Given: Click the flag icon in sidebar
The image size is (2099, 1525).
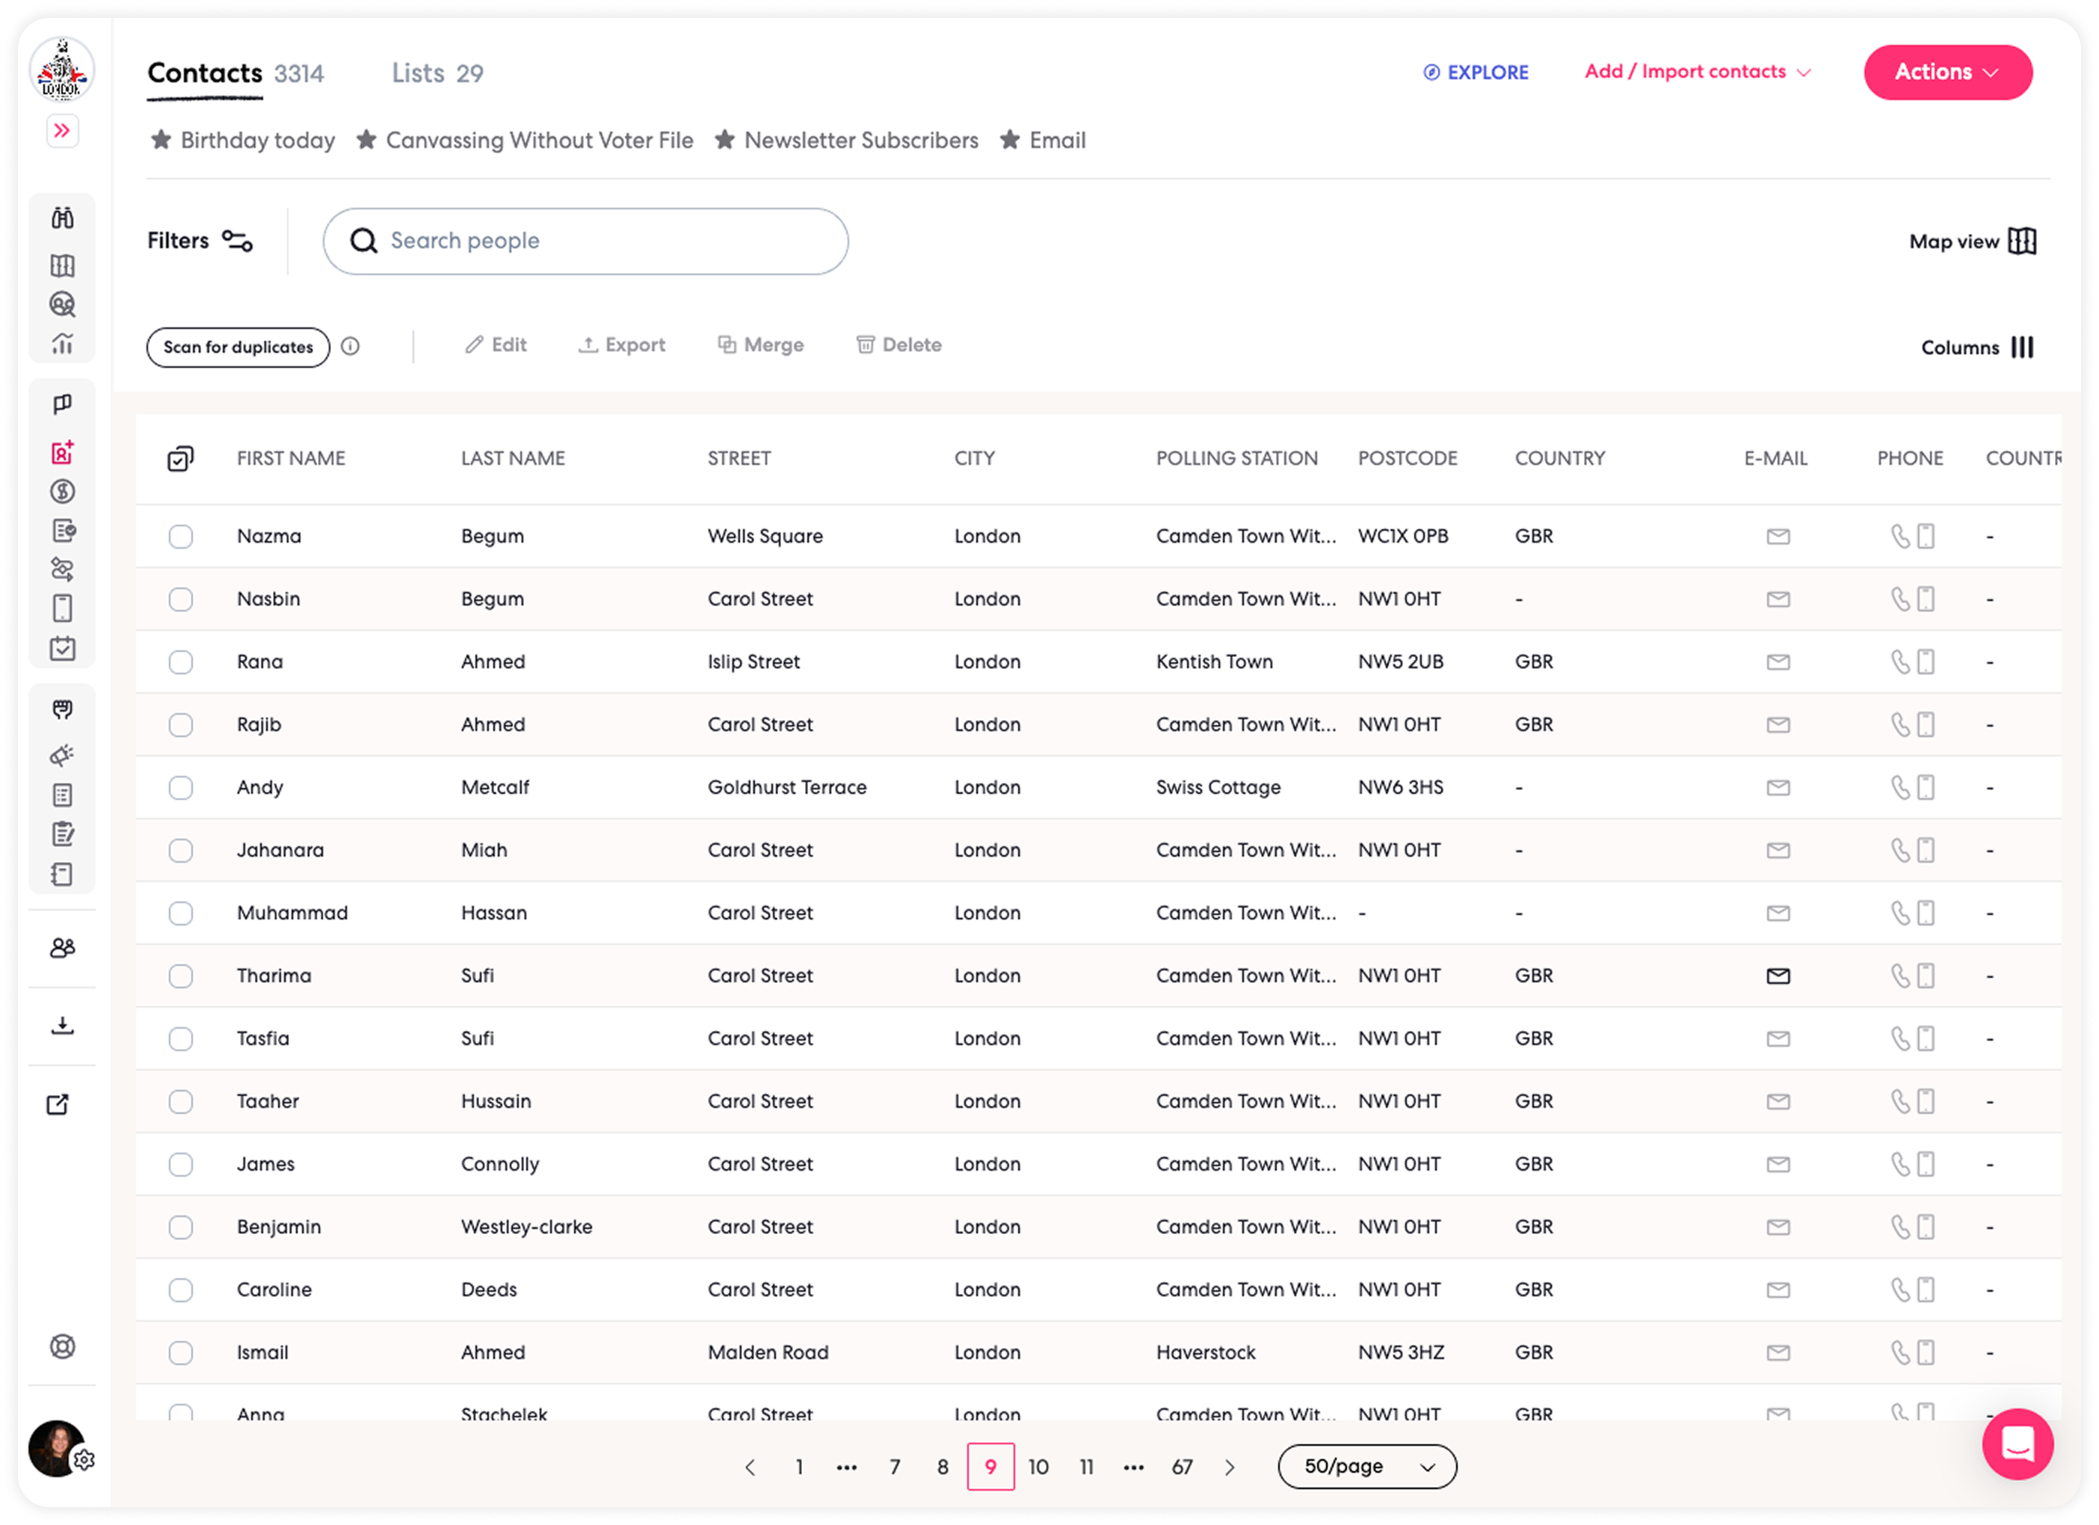Looking at the screenshot, I should coord(62,404).
